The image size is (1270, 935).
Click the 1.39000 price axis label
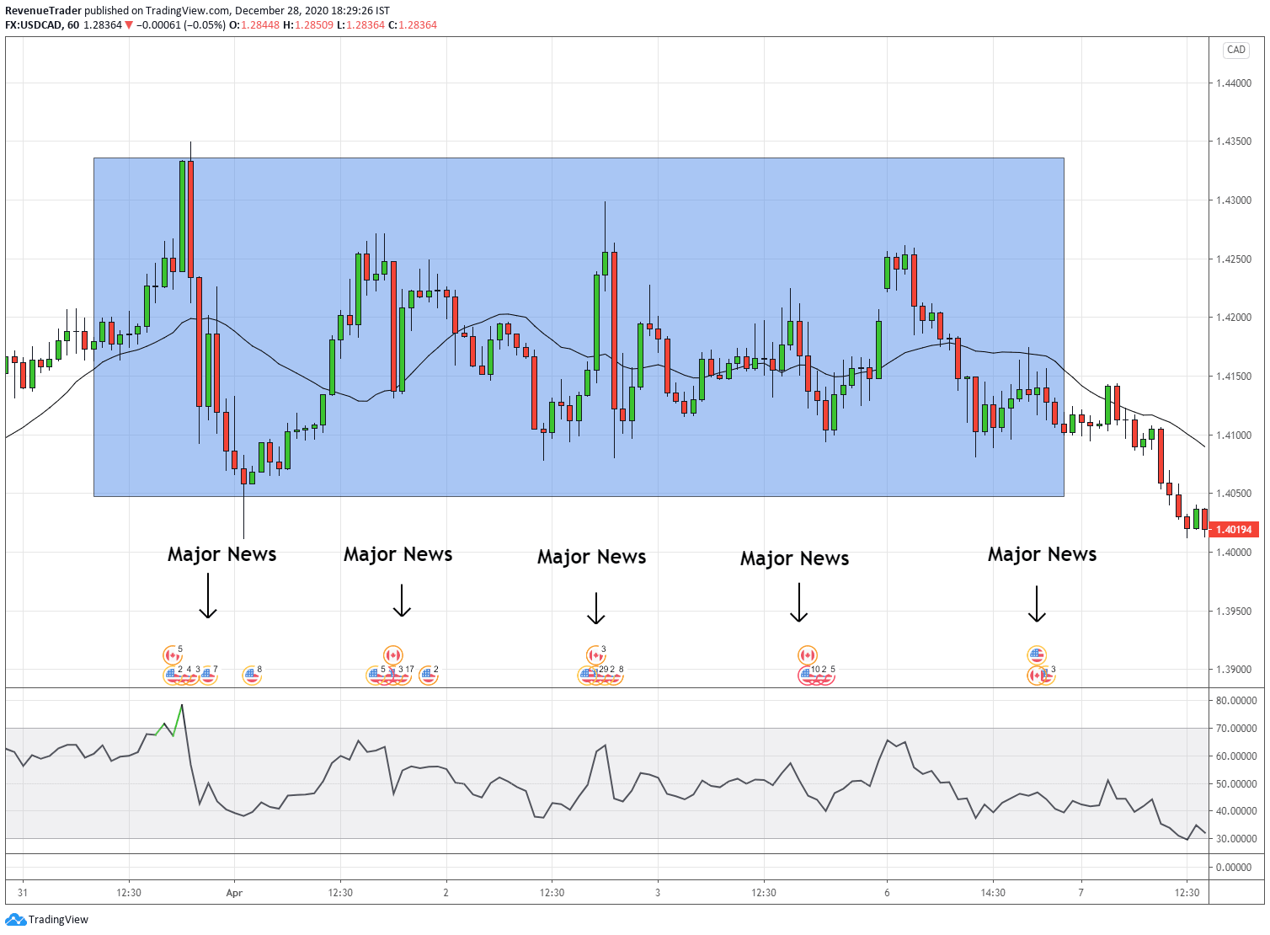click(1234, 670)
